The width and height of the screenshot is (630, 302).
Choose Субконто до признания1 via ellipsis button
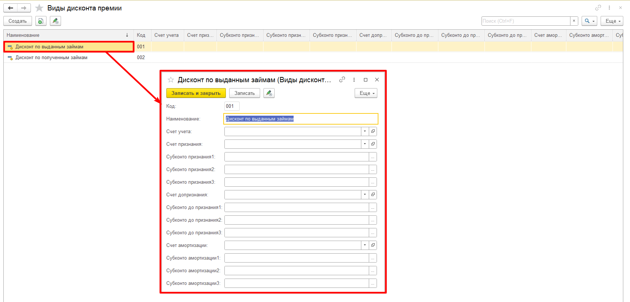coord(373,207)
